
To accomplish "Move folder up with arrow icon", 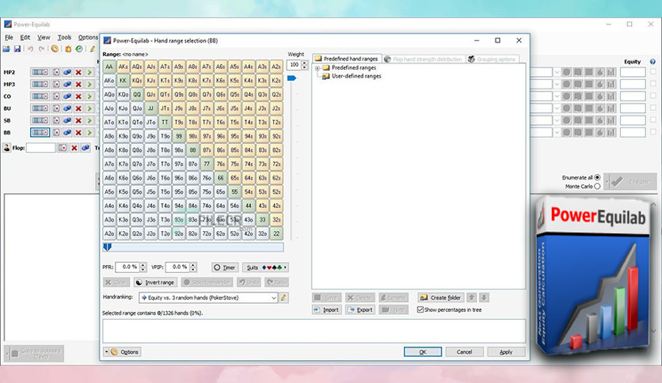I will click(472, 298).
